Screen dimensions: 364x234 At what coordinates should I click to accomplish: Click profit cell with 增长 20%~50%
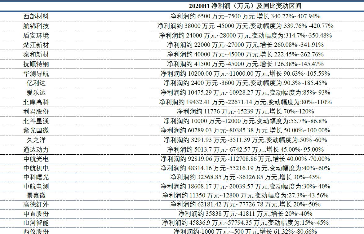pos(245,205)
